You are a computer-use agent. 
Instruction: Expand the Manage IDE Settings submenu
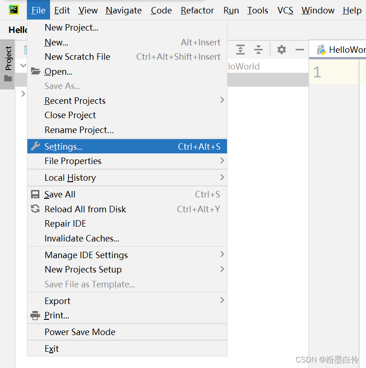click(127, 255)
